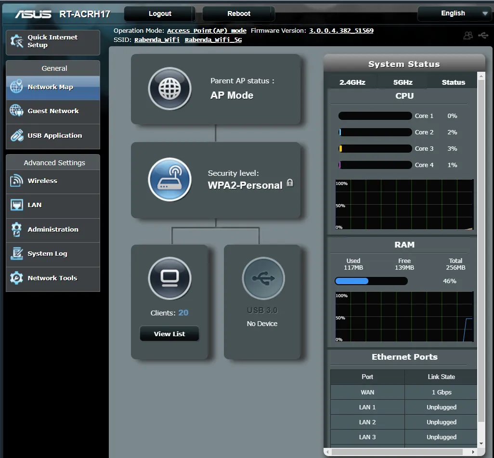Click the Core 4 usage bar
494x458 pixels.
(x=375, y=165)
